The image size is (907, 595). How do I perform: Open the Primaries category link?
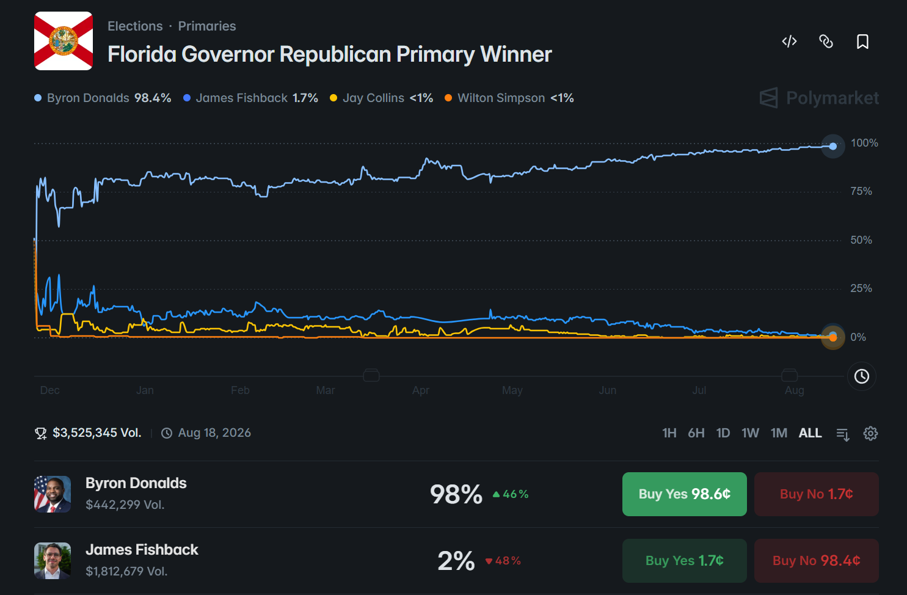207,26
